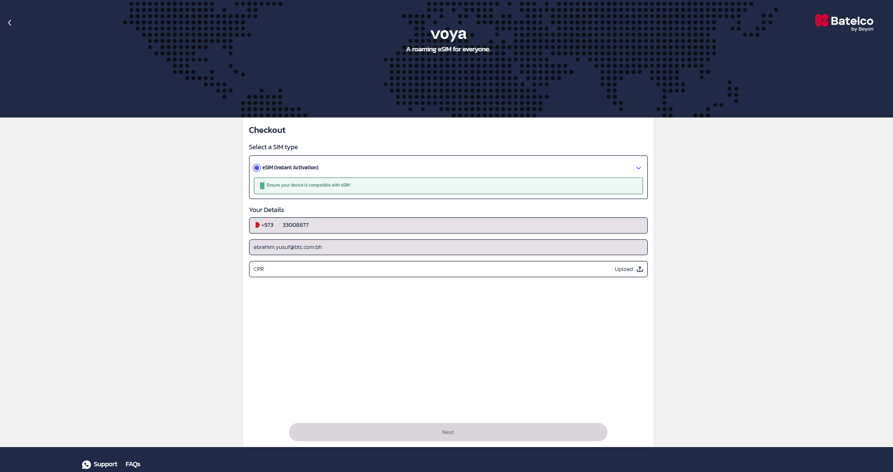Expand the SIM type chevron

(639, 168)
